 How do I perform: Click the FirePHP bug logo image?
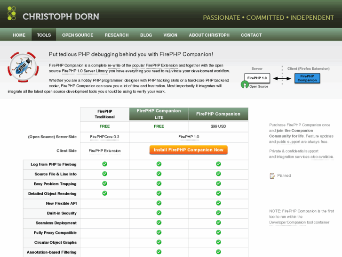click(23, 67)
